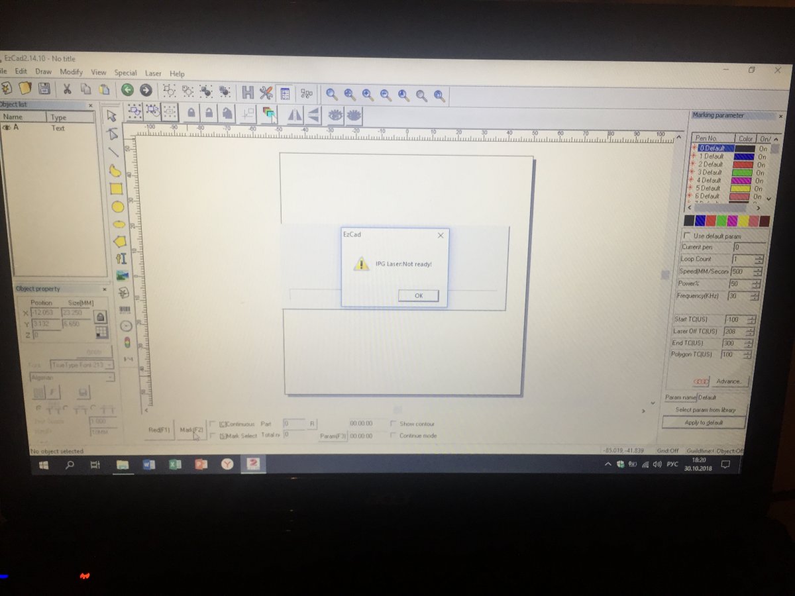This screenshot has height=596, width=795.
Task: Click the Save disk icon in toolbar
Action: tap(44, 89)
